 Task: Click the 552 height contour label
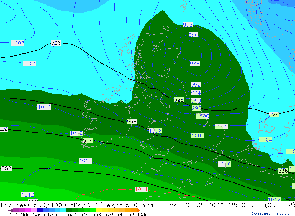coord(6,169)
